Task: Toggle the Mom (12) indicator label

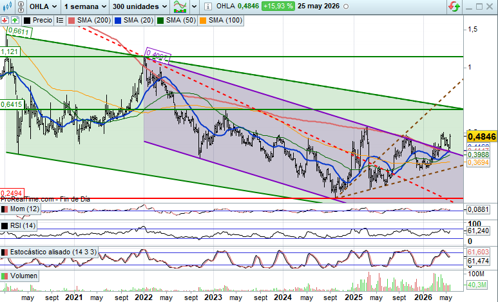Action: click(x=21, y=209)
